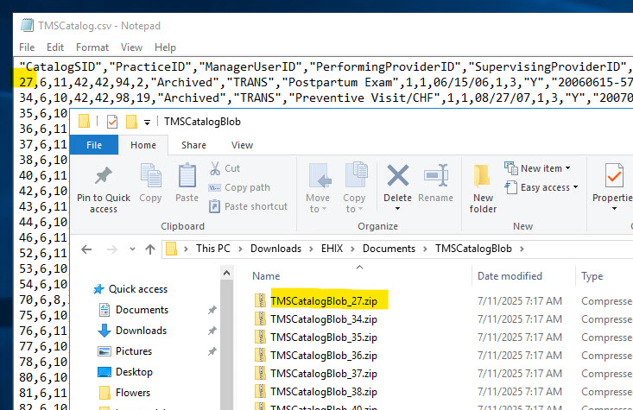Sort by the Date modified column header
Viewport: 633px width, 410px height.
click(x=510, y=276)
